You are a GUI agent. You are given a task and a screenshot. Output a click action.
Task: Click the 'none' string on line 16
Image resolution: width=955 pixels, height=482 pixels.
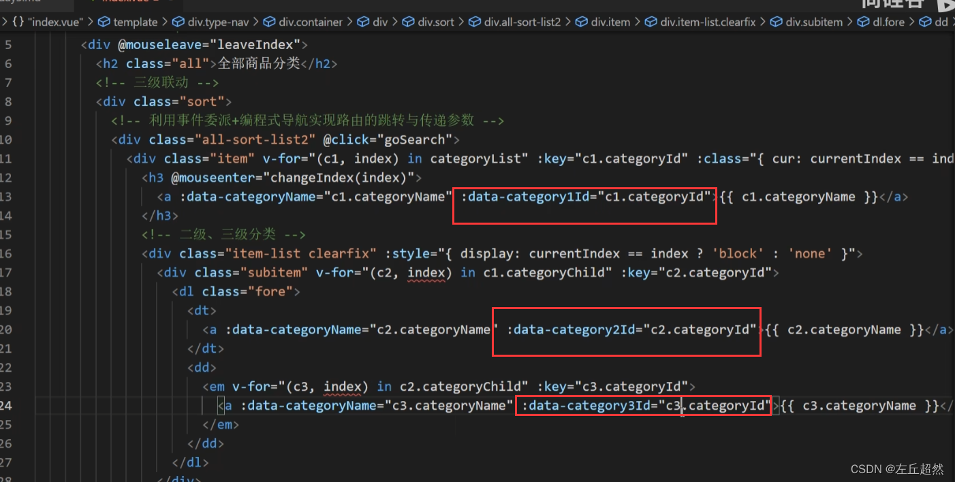click(811, 253)
